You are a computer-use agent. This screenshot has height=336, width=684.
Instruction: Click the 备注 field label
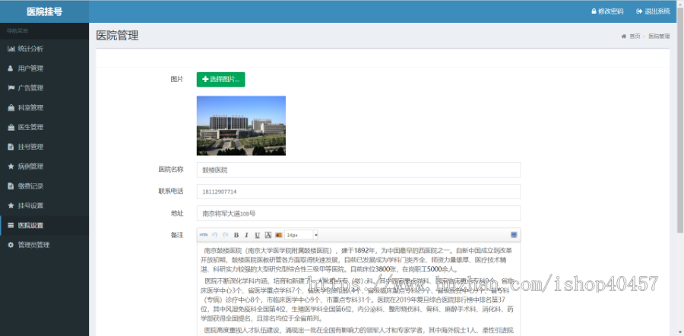tap(176, 235)
